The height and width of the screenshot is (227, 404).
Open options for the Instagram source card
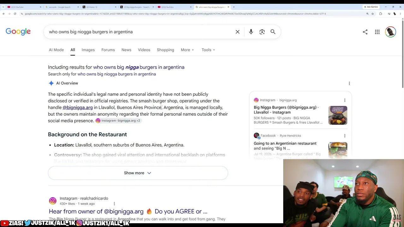[x=345, y=100]
